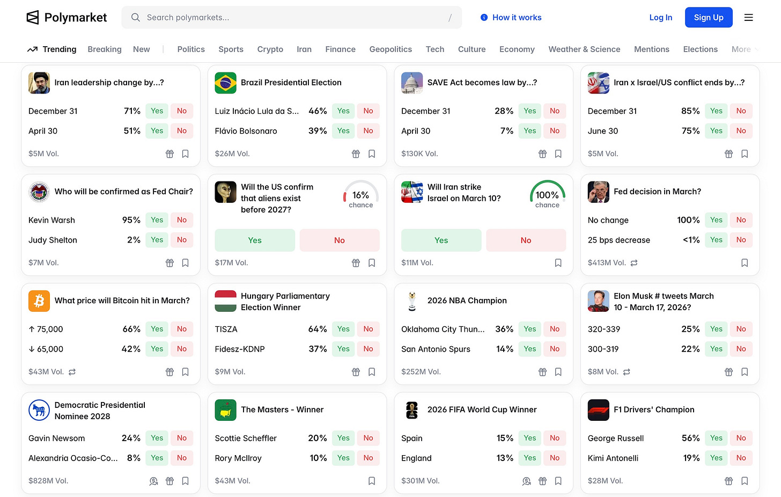Open the hamburger menu top right
This screenshot has width=781, height=497.
[749, 17]
